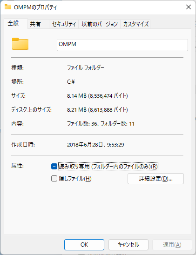Click the location value C:¥
The width and height of the screenshot is (196, 255).
(x=71, y=81)
